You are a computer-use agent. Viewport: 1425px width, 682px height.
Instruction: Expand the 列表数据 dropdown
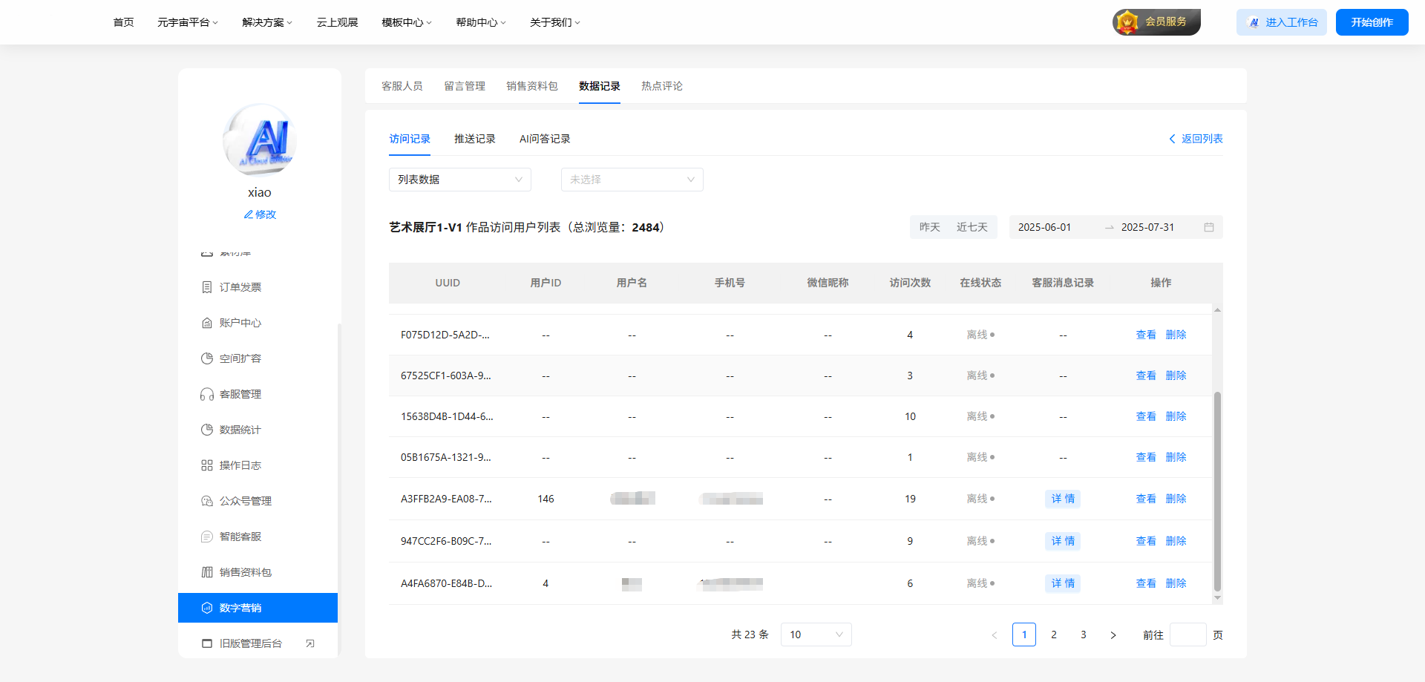(x=459, y=179)
